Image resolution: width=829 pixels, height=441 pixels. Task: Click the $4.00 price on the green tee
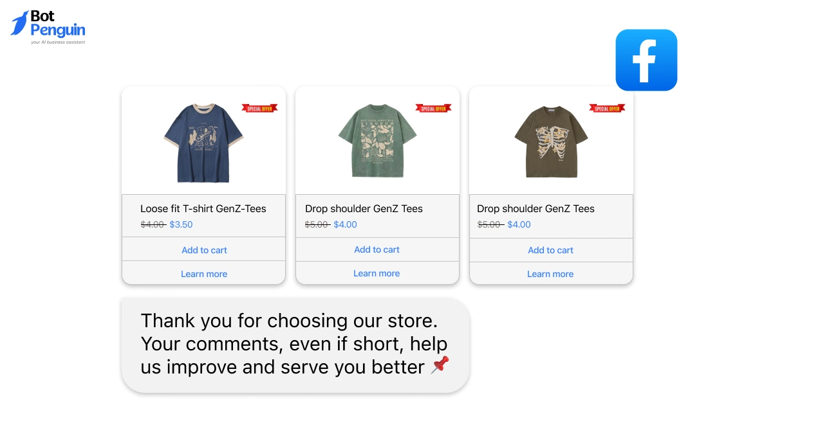pyautogui.click(x=345, y=224)
